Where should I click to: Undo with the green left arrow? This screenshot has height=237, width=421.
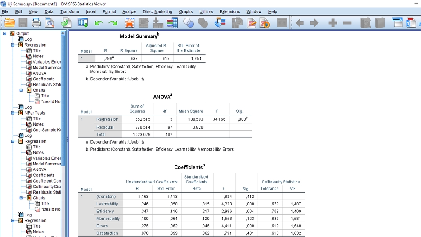coord(99,23)
